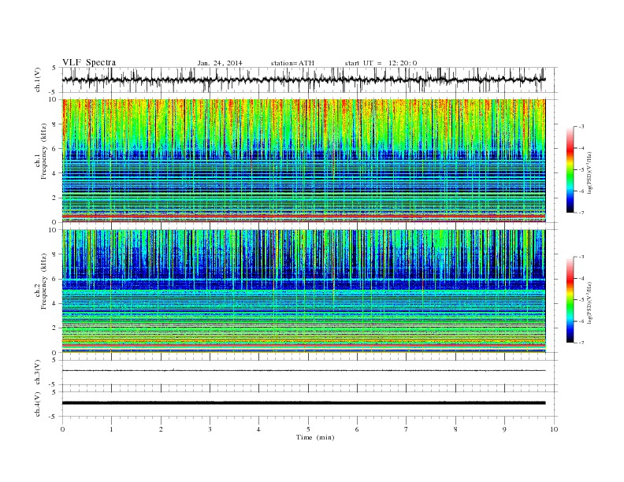This screenshot has width=624, height=482.
Task: Click time axis tick label "9"
Action: [504, 429]
